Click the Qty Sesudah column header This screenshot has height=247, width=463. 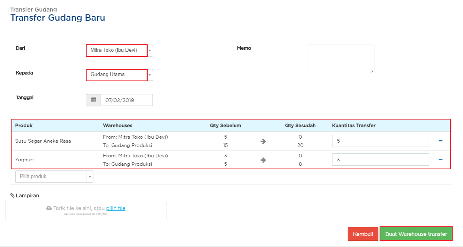[300, 125]
